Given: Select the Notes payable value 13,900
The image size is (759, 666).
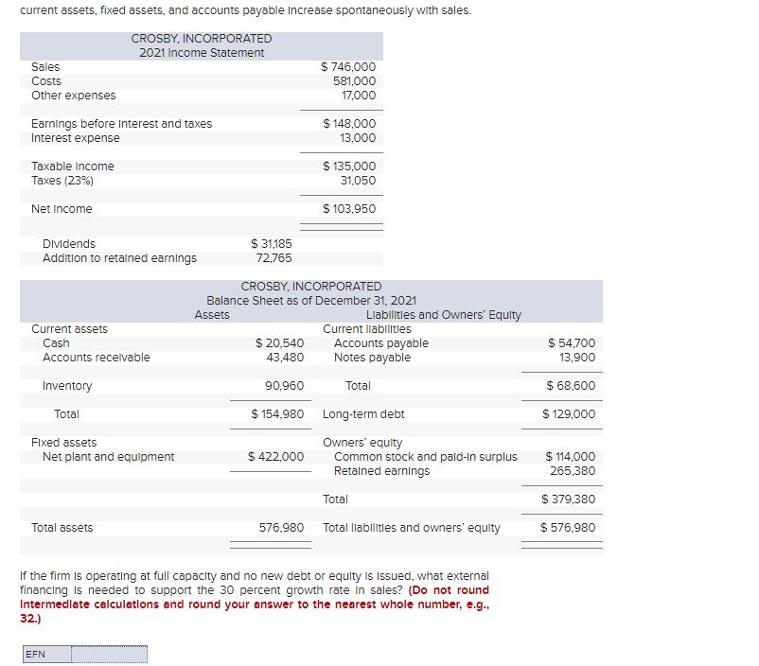Looking at the screenshot, I should pyautogui.click(x=577, y=357).
